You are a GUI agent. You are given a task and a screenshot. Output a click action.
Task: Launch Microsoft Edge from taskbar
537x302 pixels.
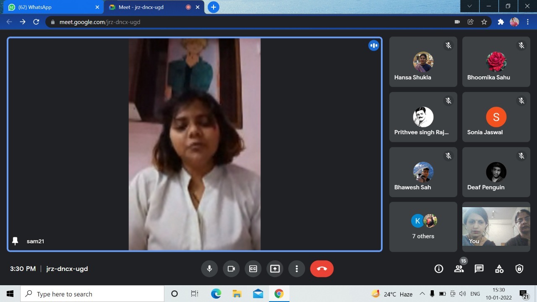(216, 294)
